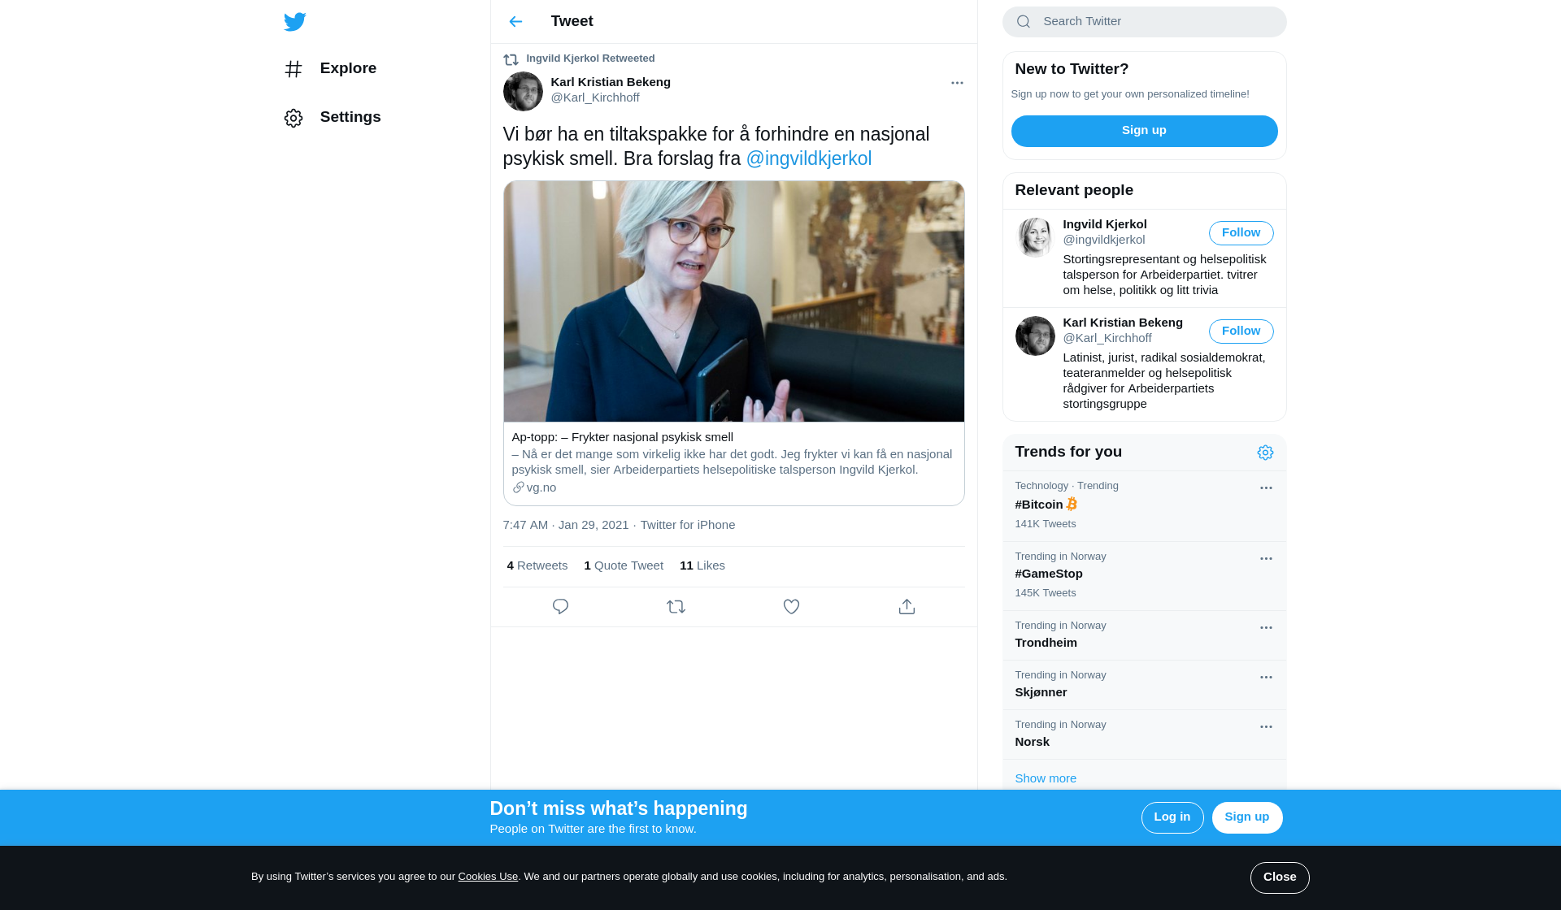The width and height of the screenshot is (1561, 910).
Task: Follow Karl Kristian Bekeng
Action: (1241, 331)
